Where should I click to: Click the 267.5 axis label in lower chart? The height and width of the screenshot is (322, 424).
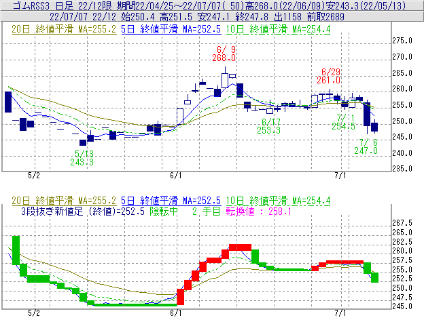(402, 223)
